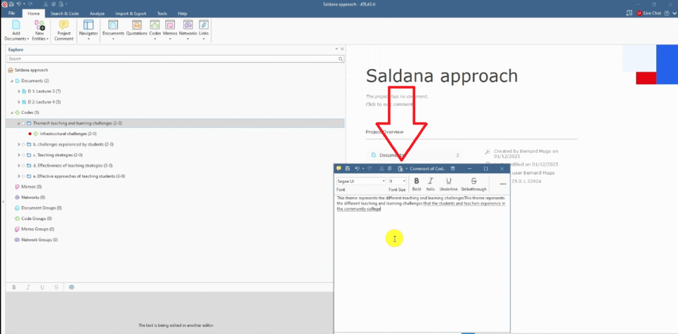Image resolution: width=678 pixels, height=334 pixels.
Task: Click the Memos manager icon
Action: coord(171,27)
